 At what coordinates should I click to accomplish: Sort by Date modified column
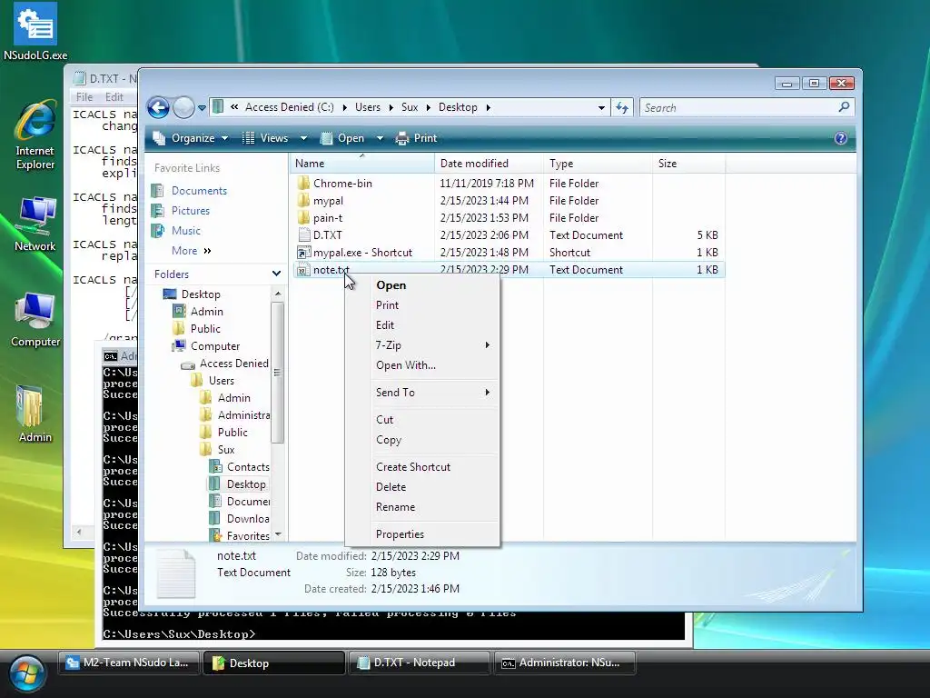tap(489, 164)
